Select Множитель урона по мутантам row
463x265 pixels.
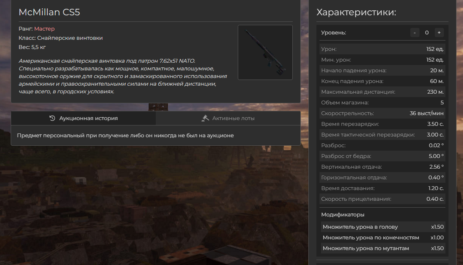[382, 248]
